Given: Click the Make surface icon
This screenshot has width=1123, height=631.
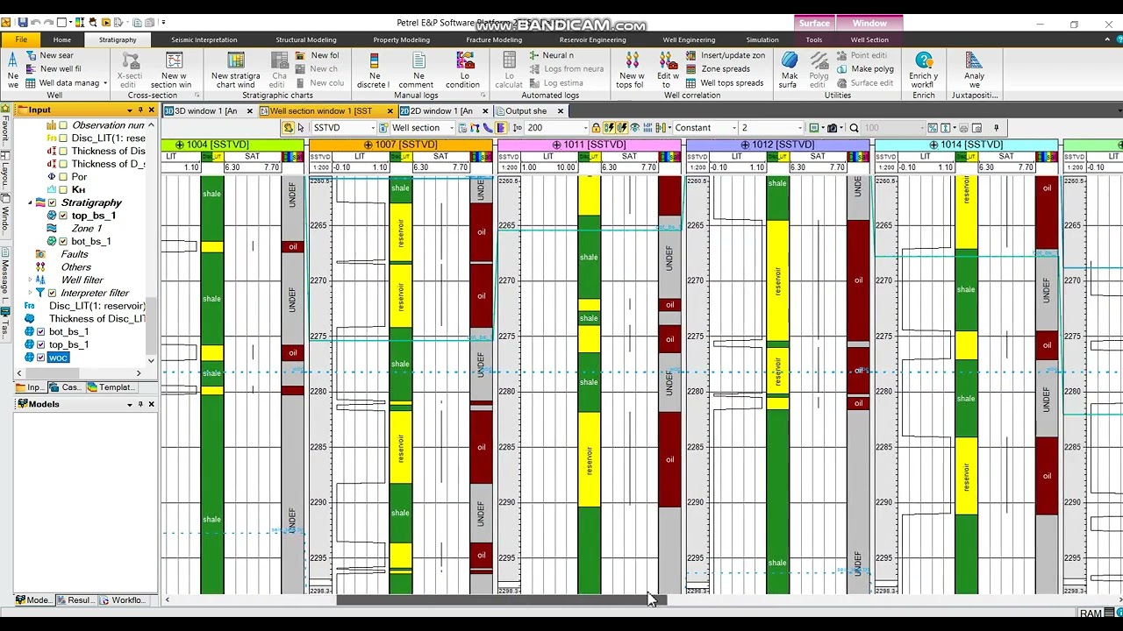Looking at the screenshot, I should [790, 60].
